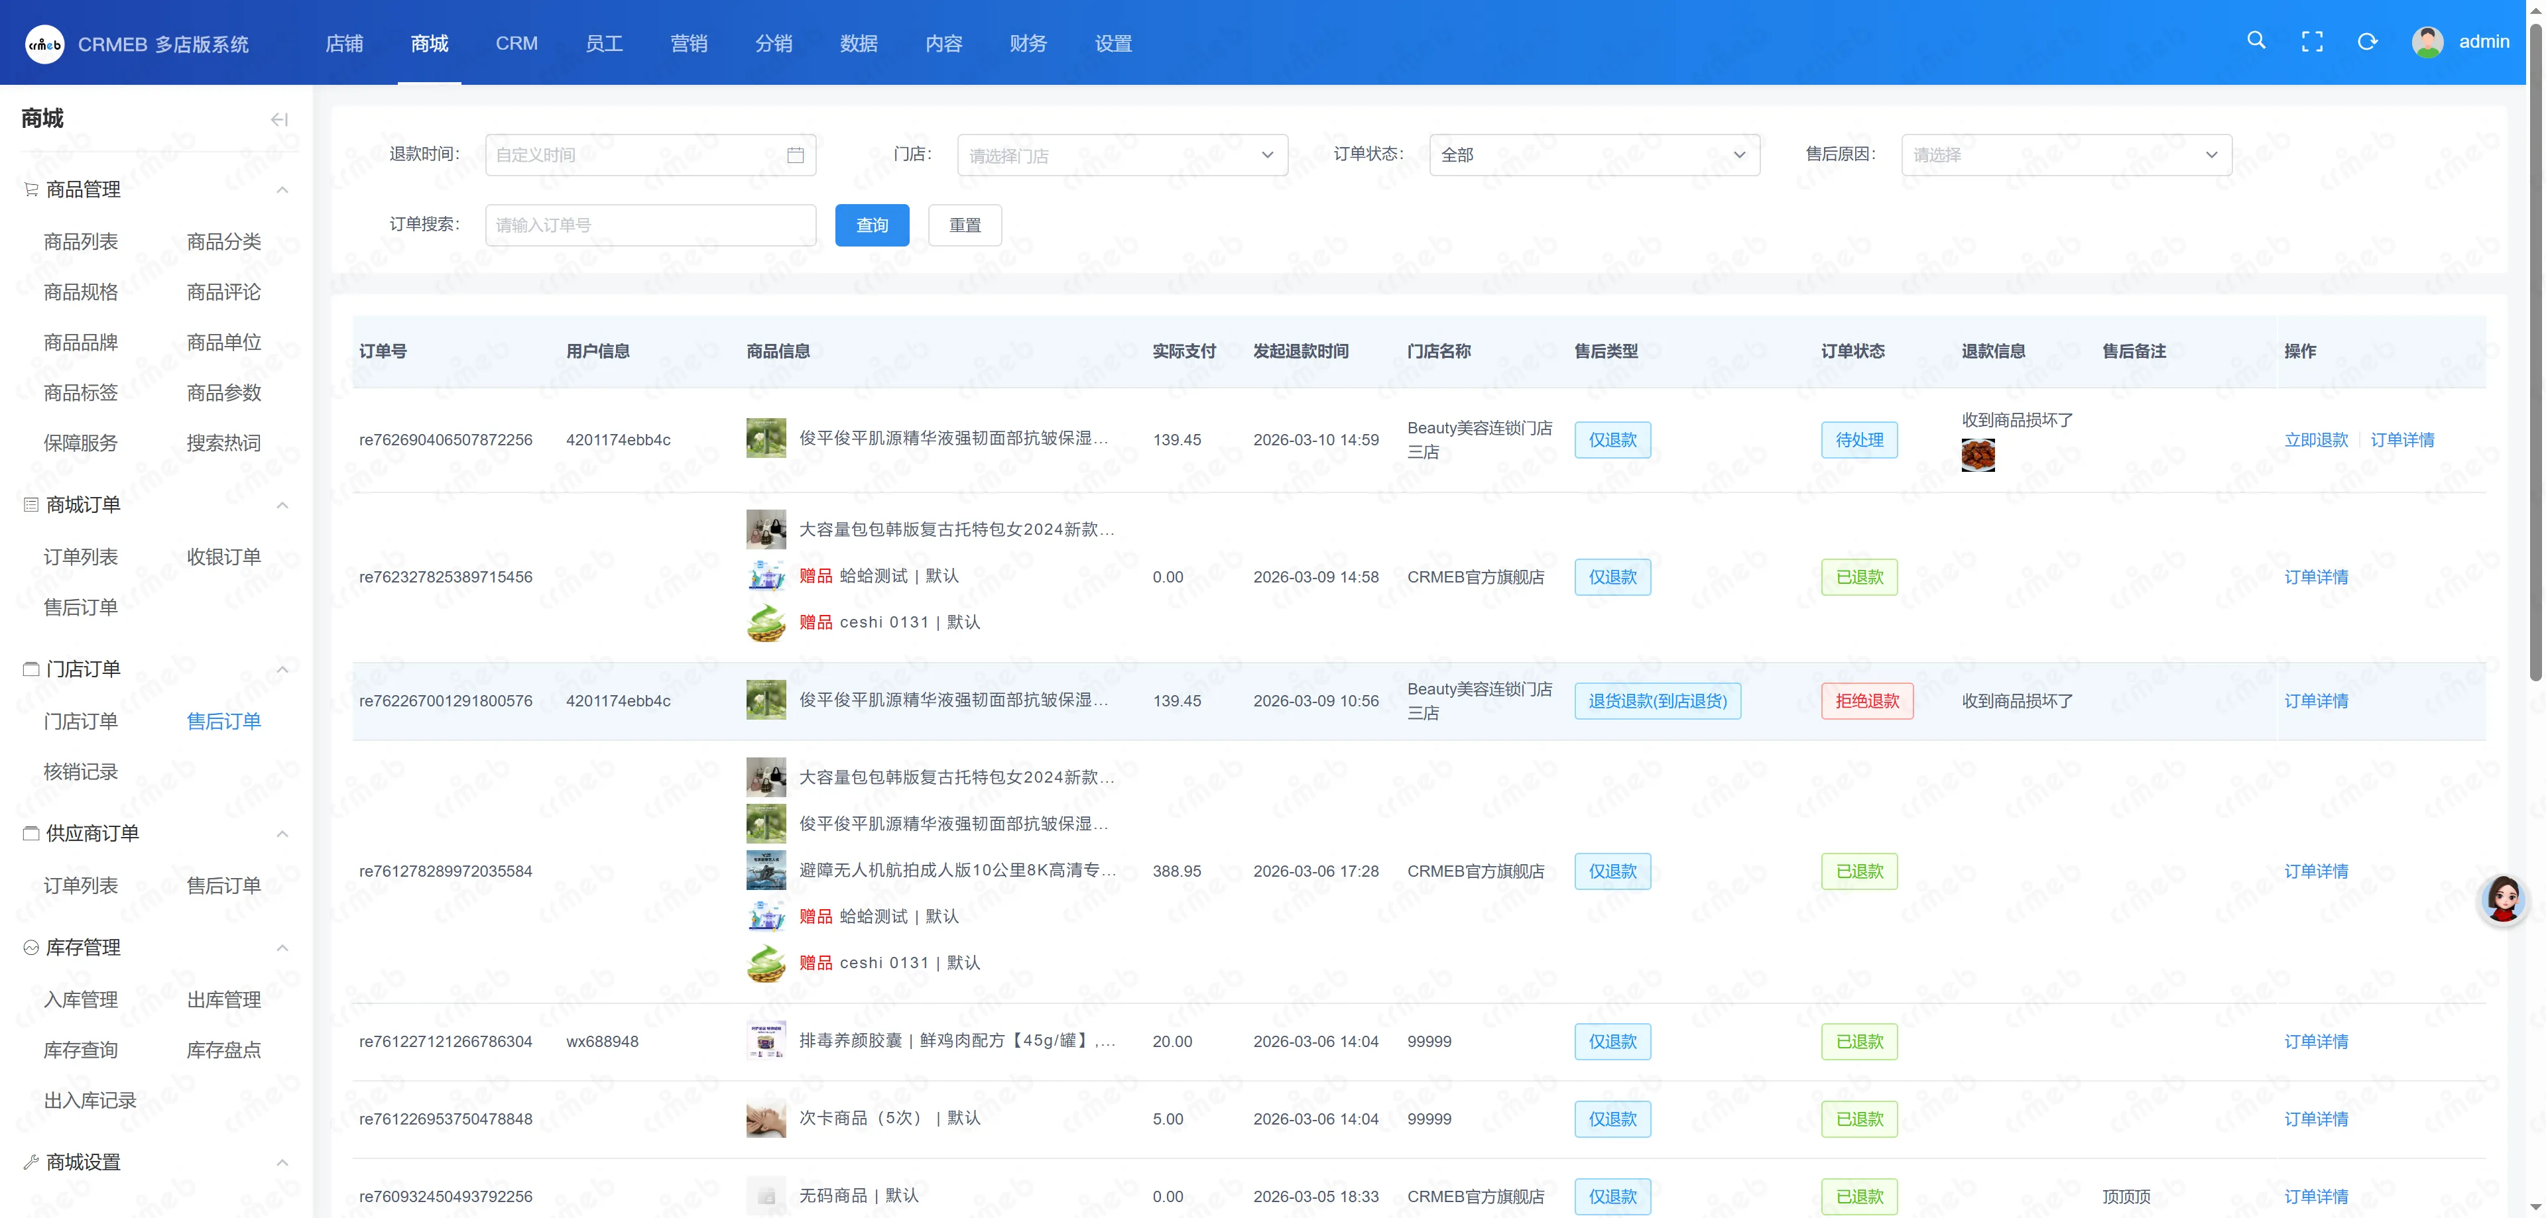Screen dimensions: 2546x1218
Task: Switch to the 分销 top tab
Action: 774,44
